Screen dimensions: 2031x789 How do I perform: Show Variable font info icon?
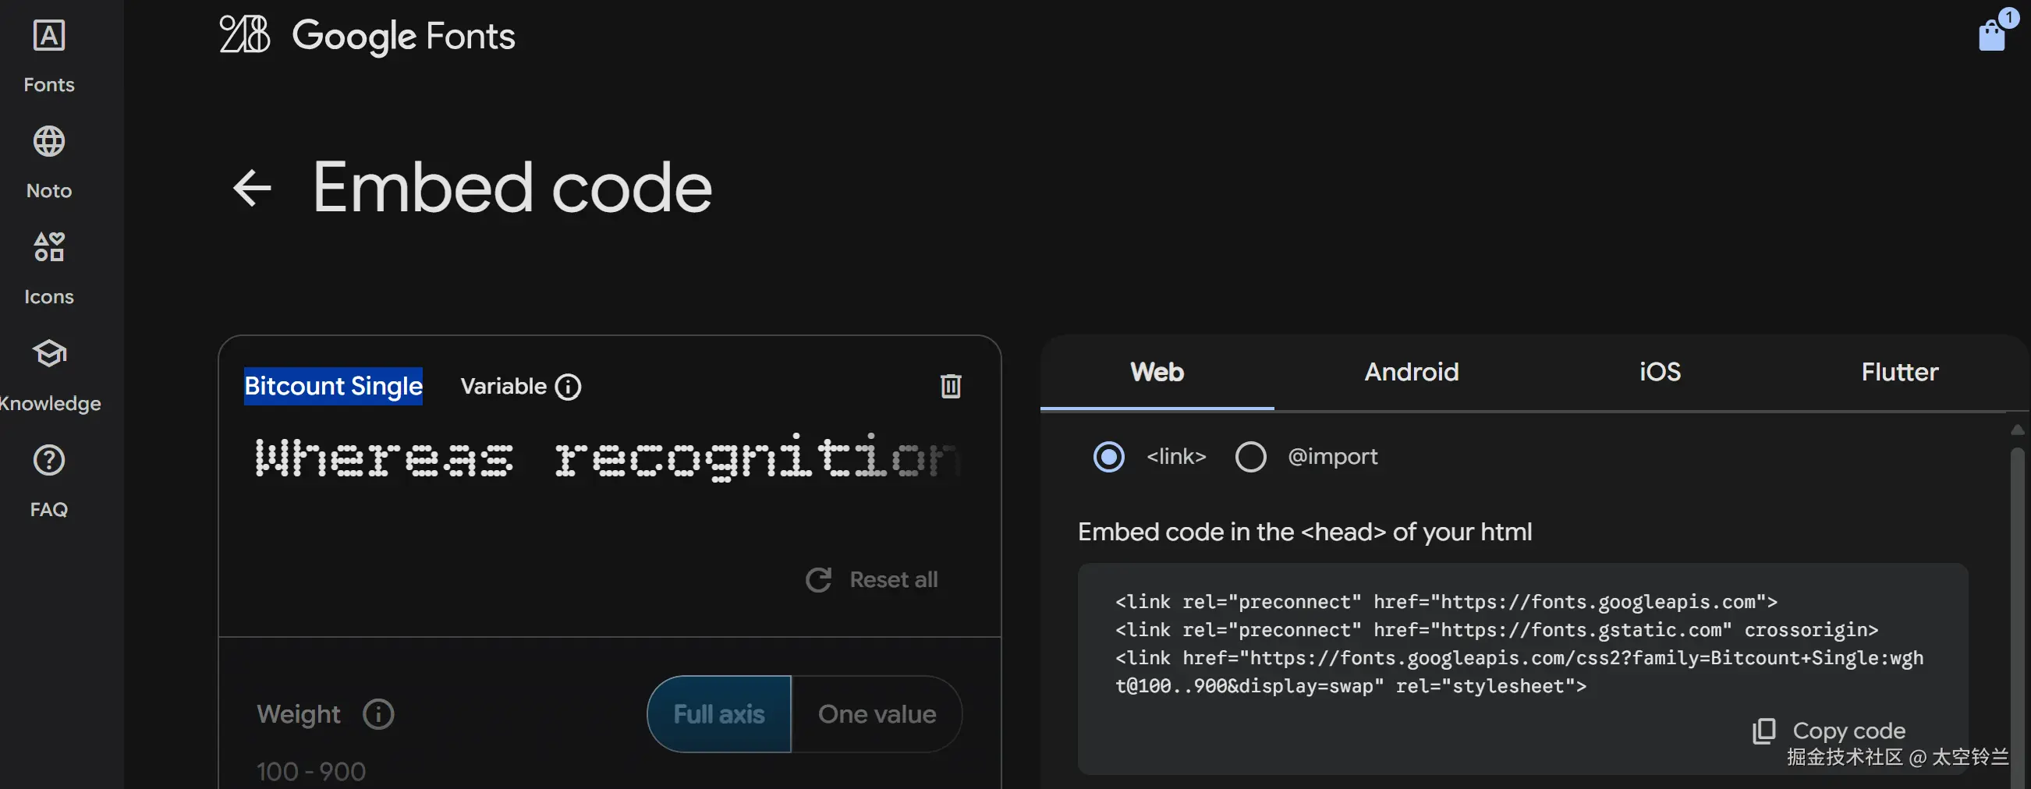point(569,387)
